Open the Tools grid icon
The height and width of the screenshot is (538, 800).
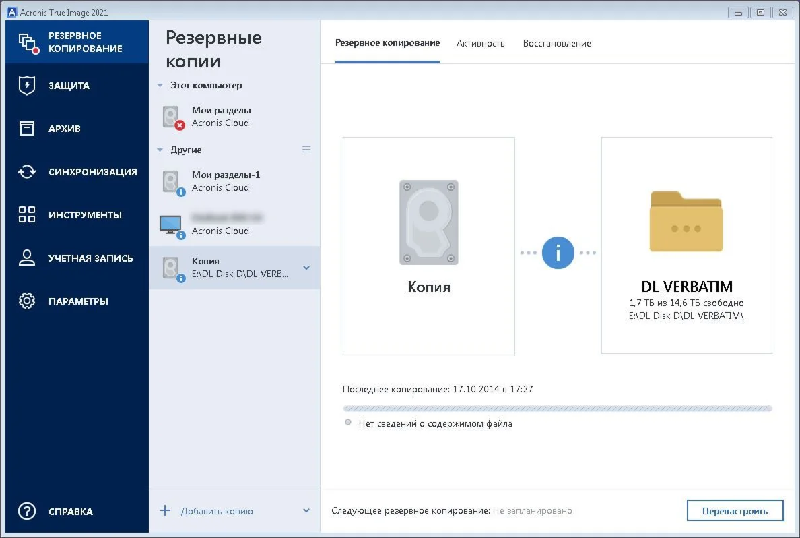26,214
